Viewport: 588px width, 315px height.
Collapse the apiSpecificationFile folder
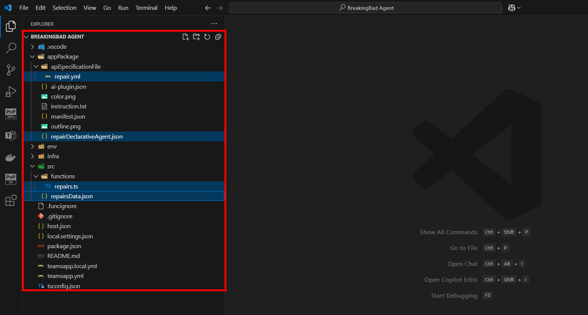pyautogui.click(x=36, y=66)
